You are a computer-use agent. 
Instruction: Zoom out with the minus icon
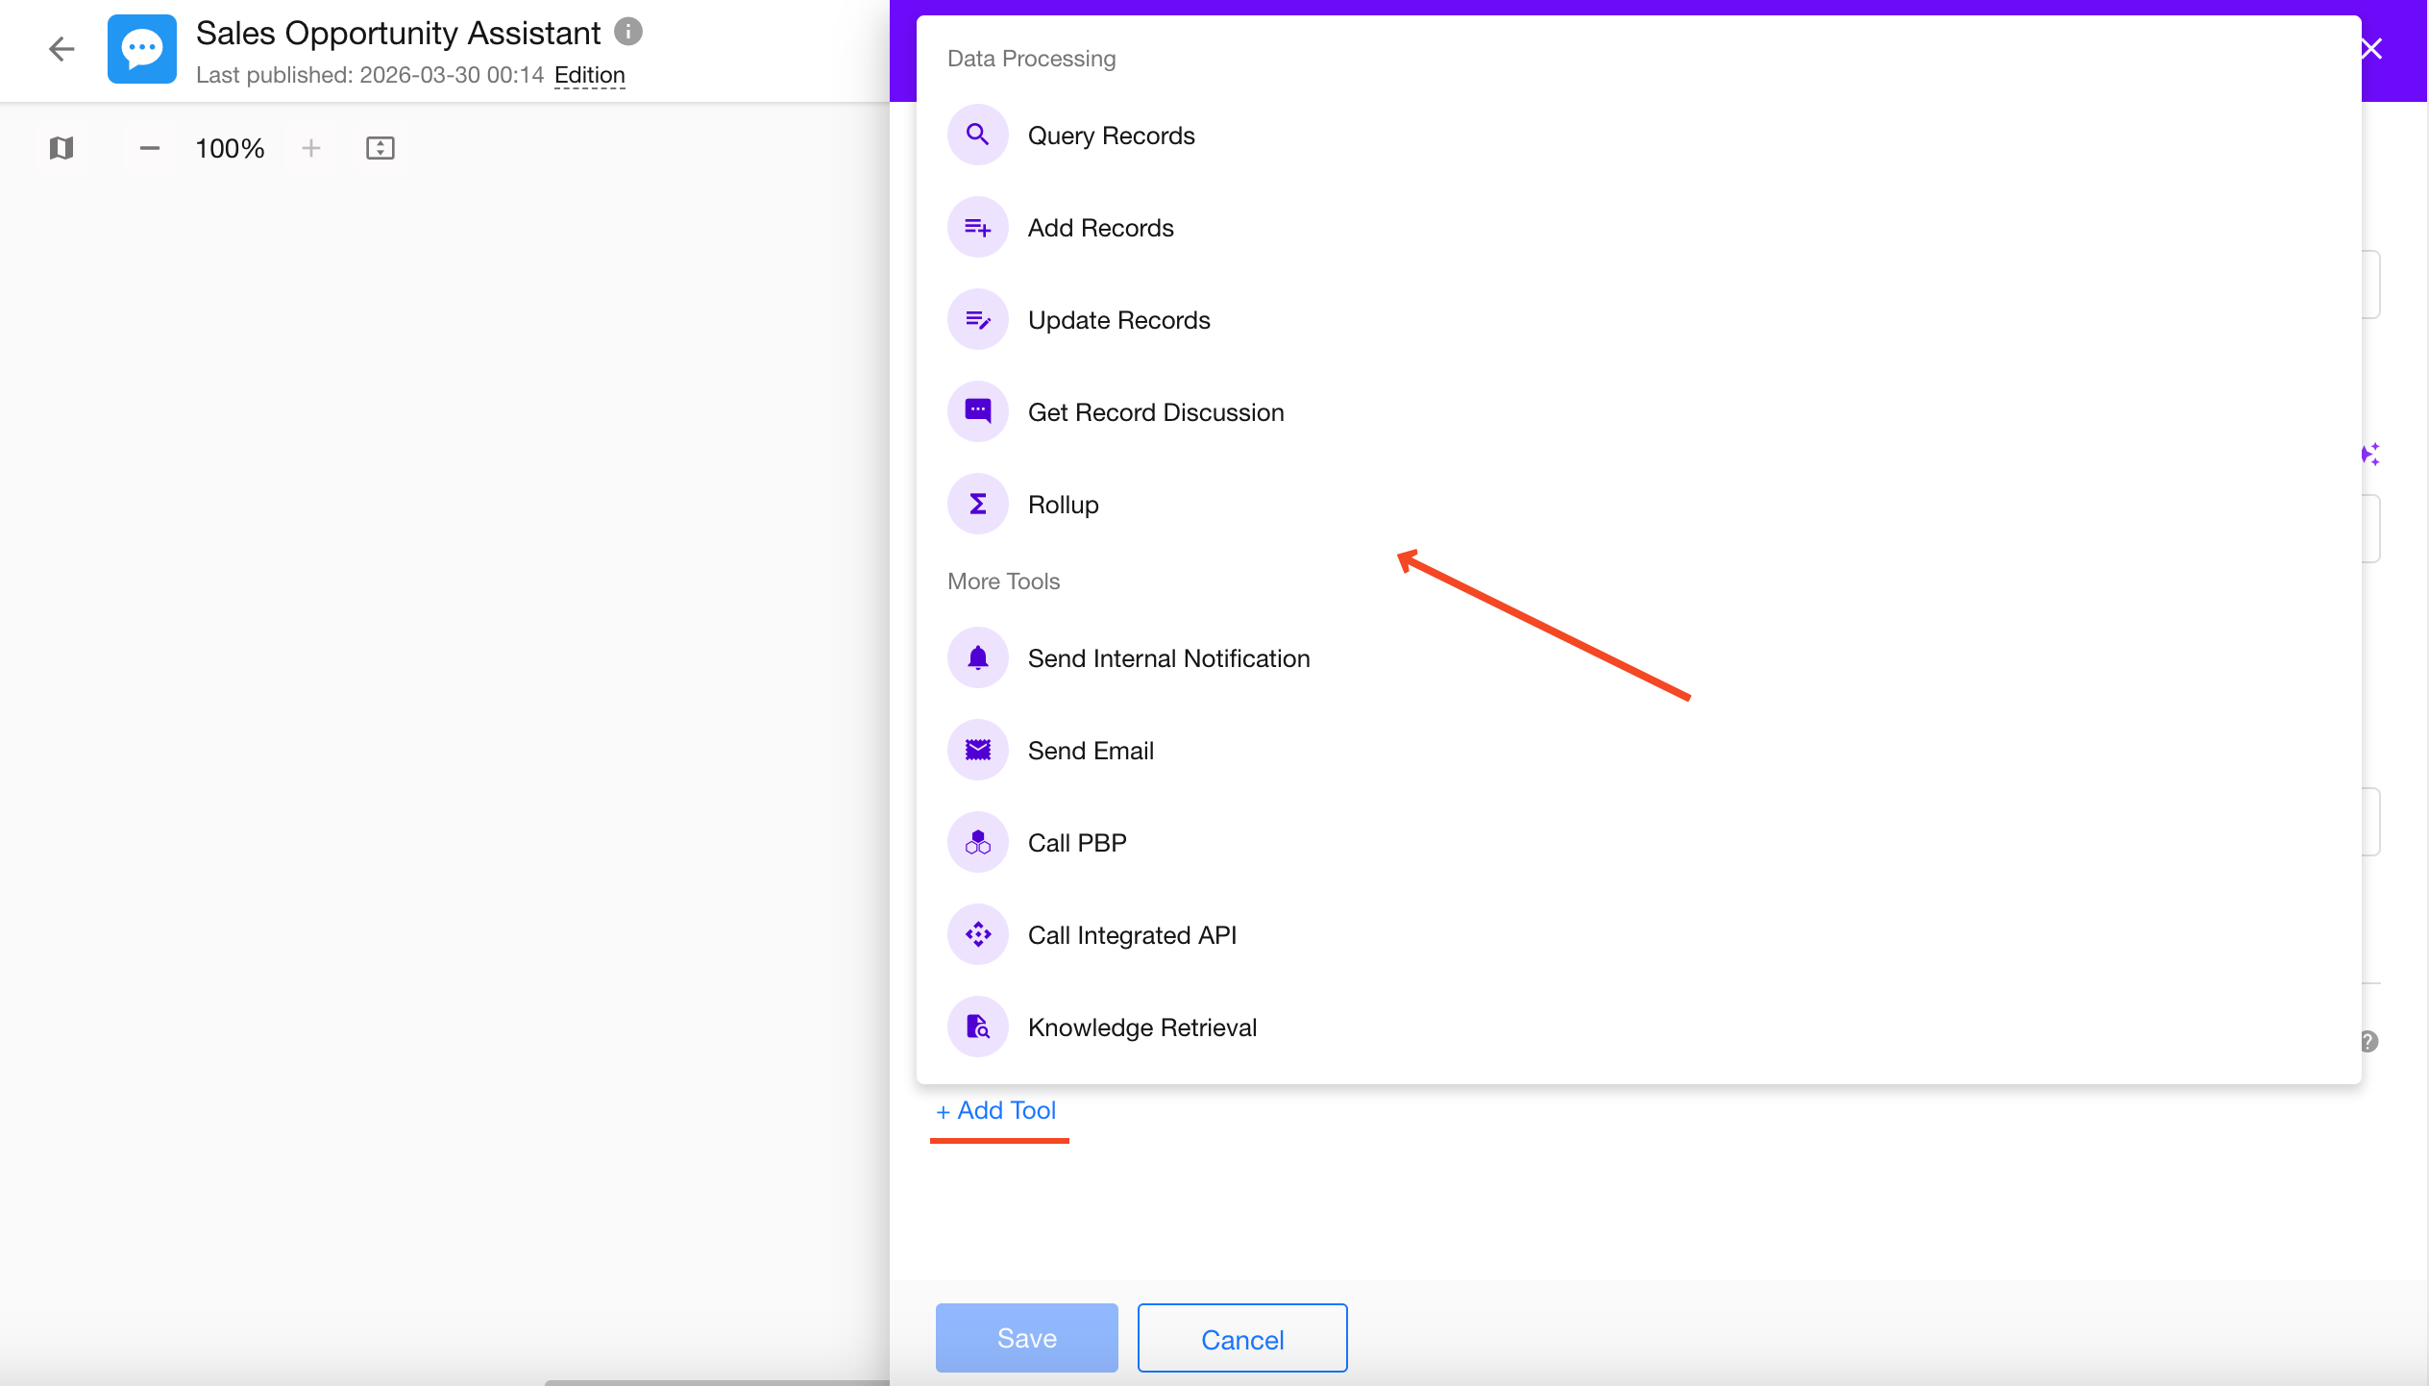pos(150,148)
